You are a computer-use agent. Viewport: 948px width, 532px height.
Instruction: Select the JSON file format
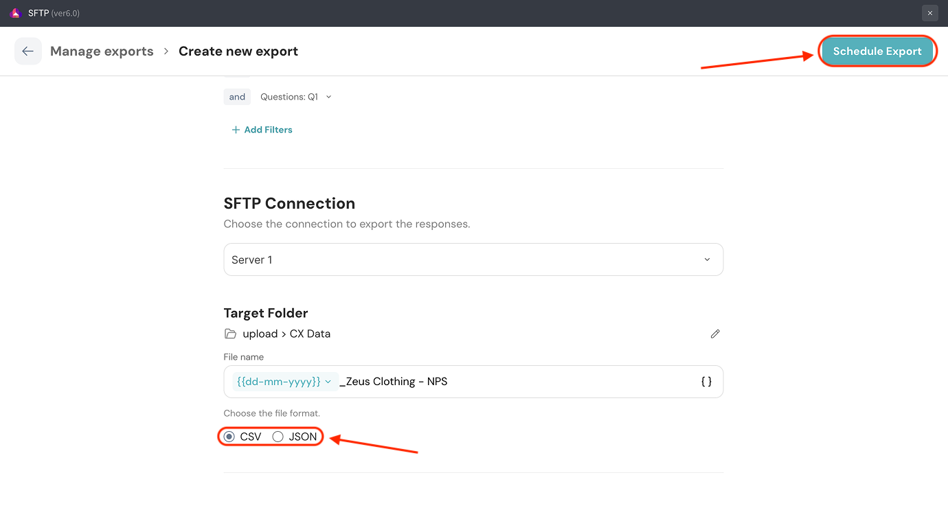278,437
